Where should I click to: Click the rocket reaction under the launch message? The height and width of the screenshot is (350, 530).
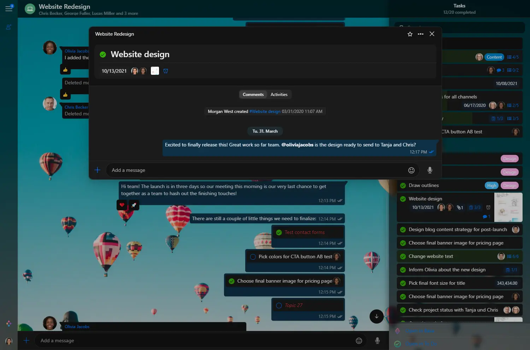(134, 205)
